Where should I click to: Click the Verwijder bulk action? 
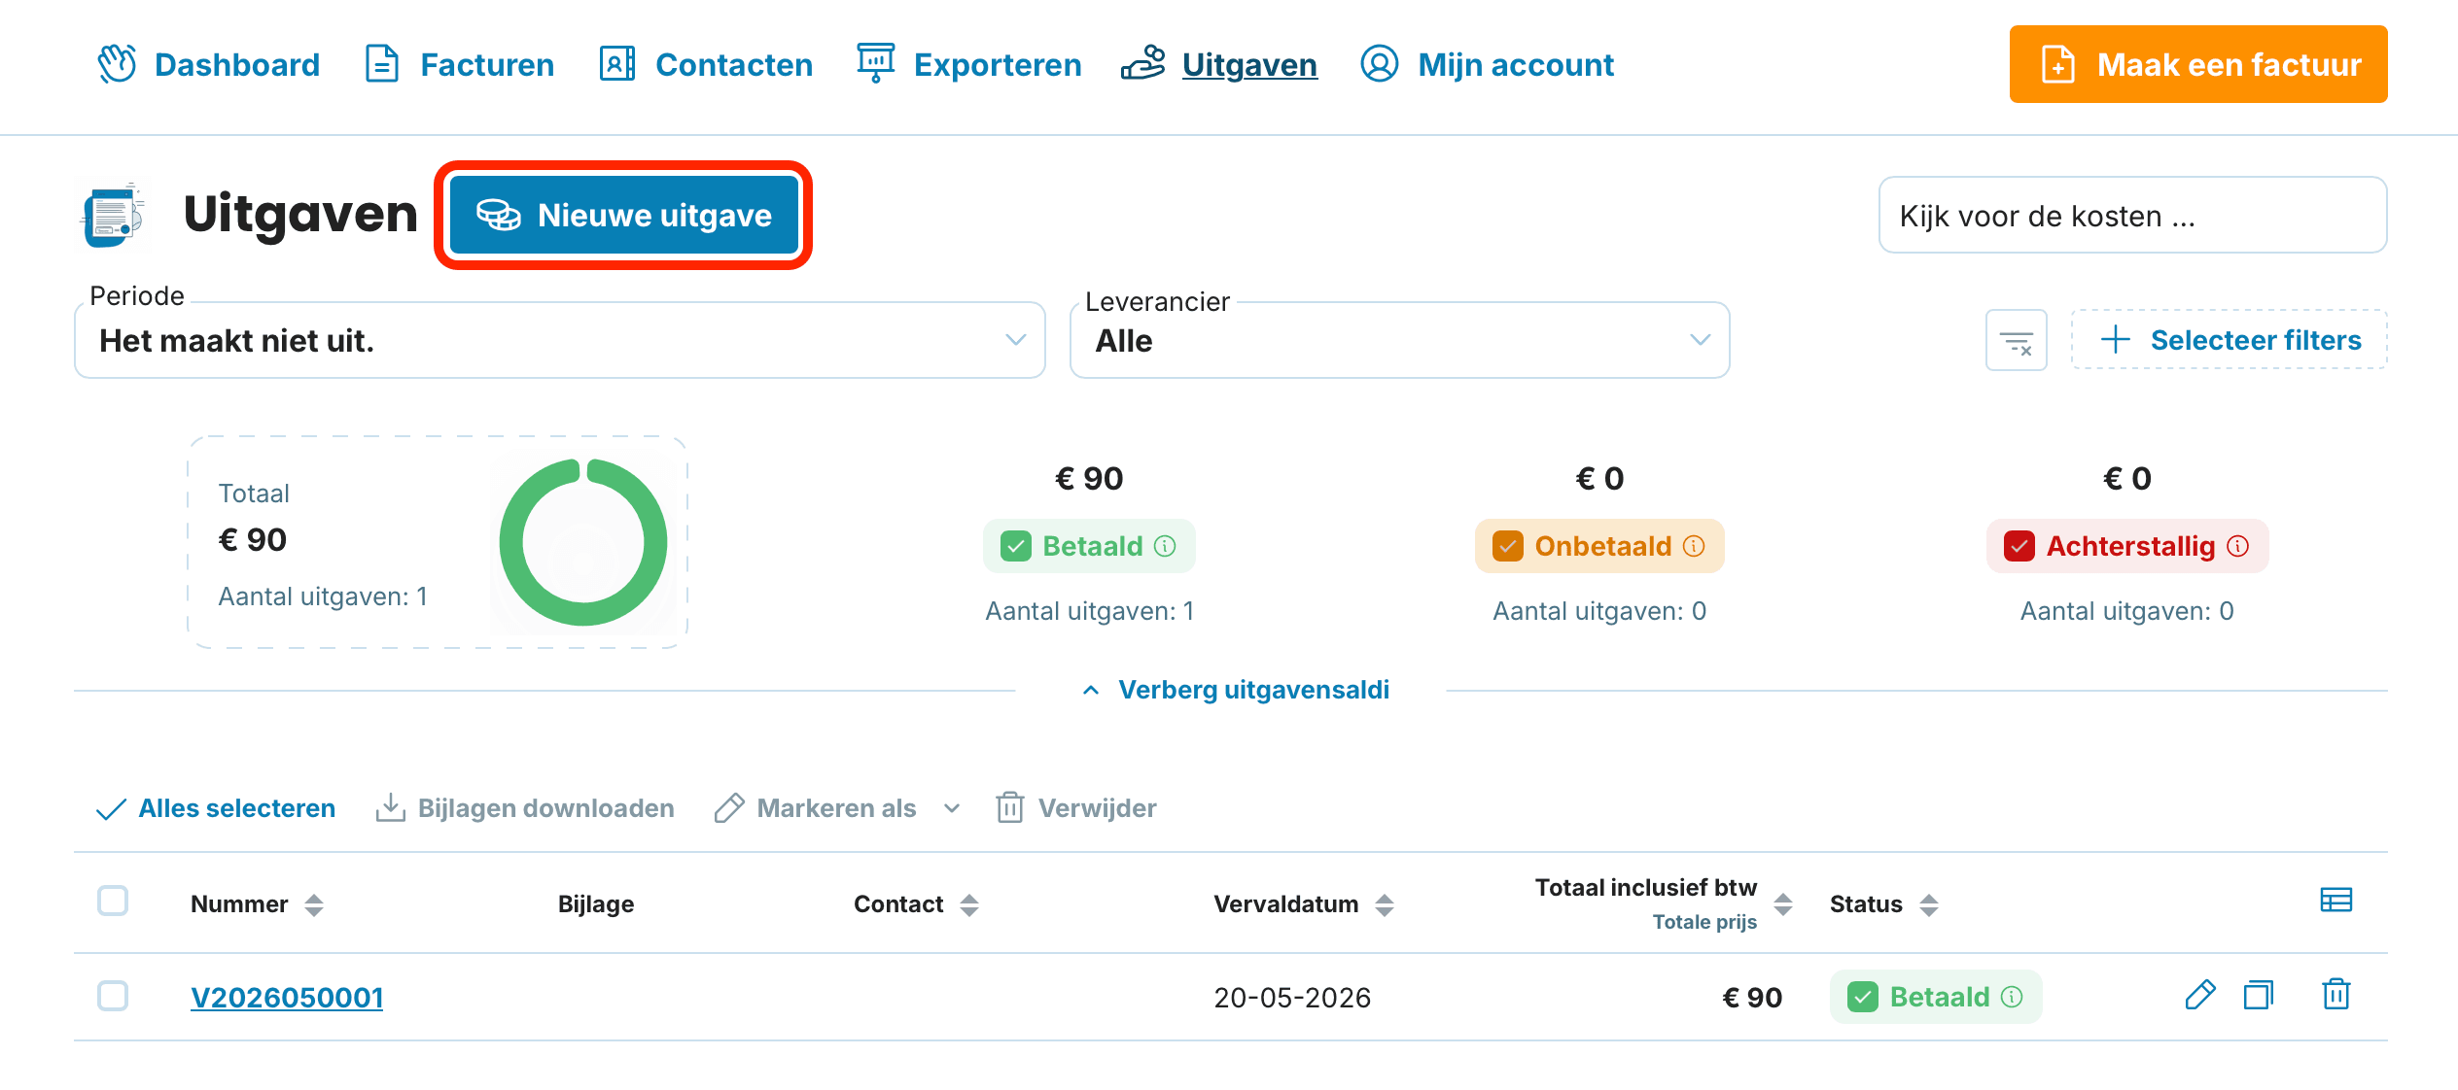(1076, 808)
